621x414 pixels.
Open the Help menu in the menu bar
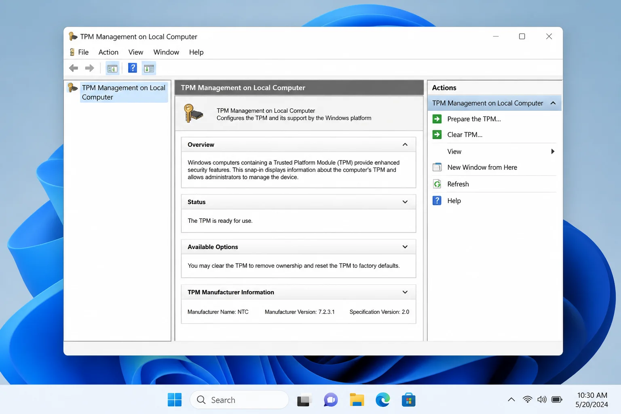click(x=196, y=52)
